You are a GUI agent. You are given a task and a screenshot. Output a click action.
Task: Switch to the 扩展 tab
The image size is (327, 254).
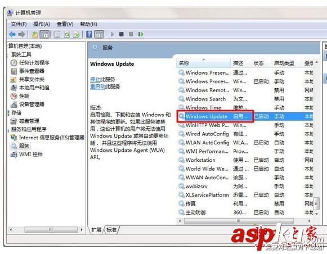coord(96,230)
